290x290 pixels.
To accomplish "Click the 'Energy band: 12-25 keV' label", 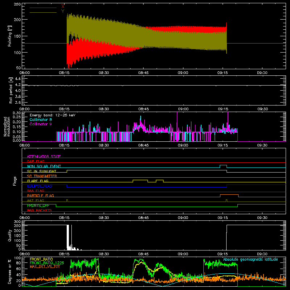I will (x=53, y=115).
